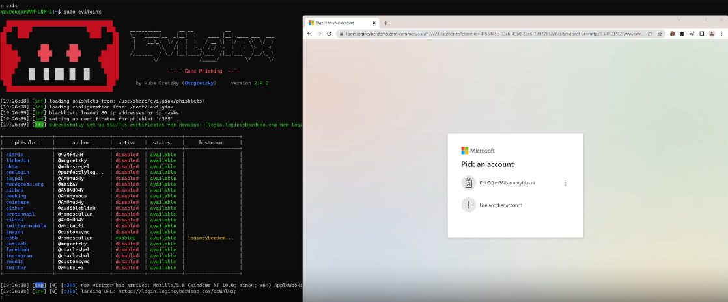The width and height of the screenshot is (728, 302).
Task: Go forward in the browser
Action: coord(320,34)
